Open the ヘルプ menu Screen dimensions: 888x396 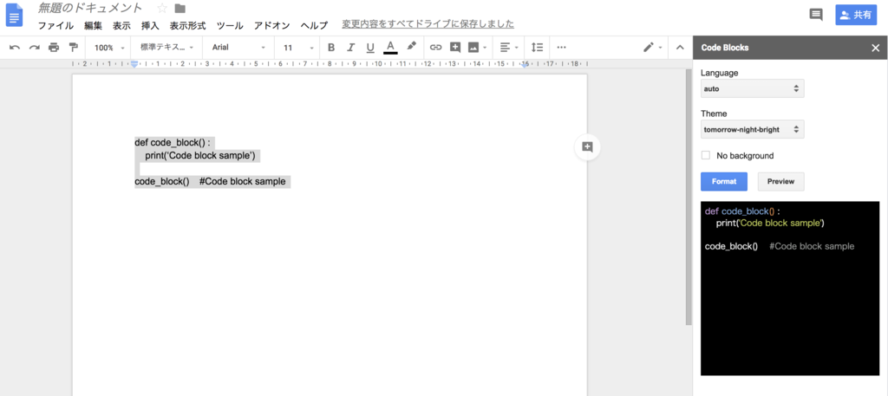(314, 25)
